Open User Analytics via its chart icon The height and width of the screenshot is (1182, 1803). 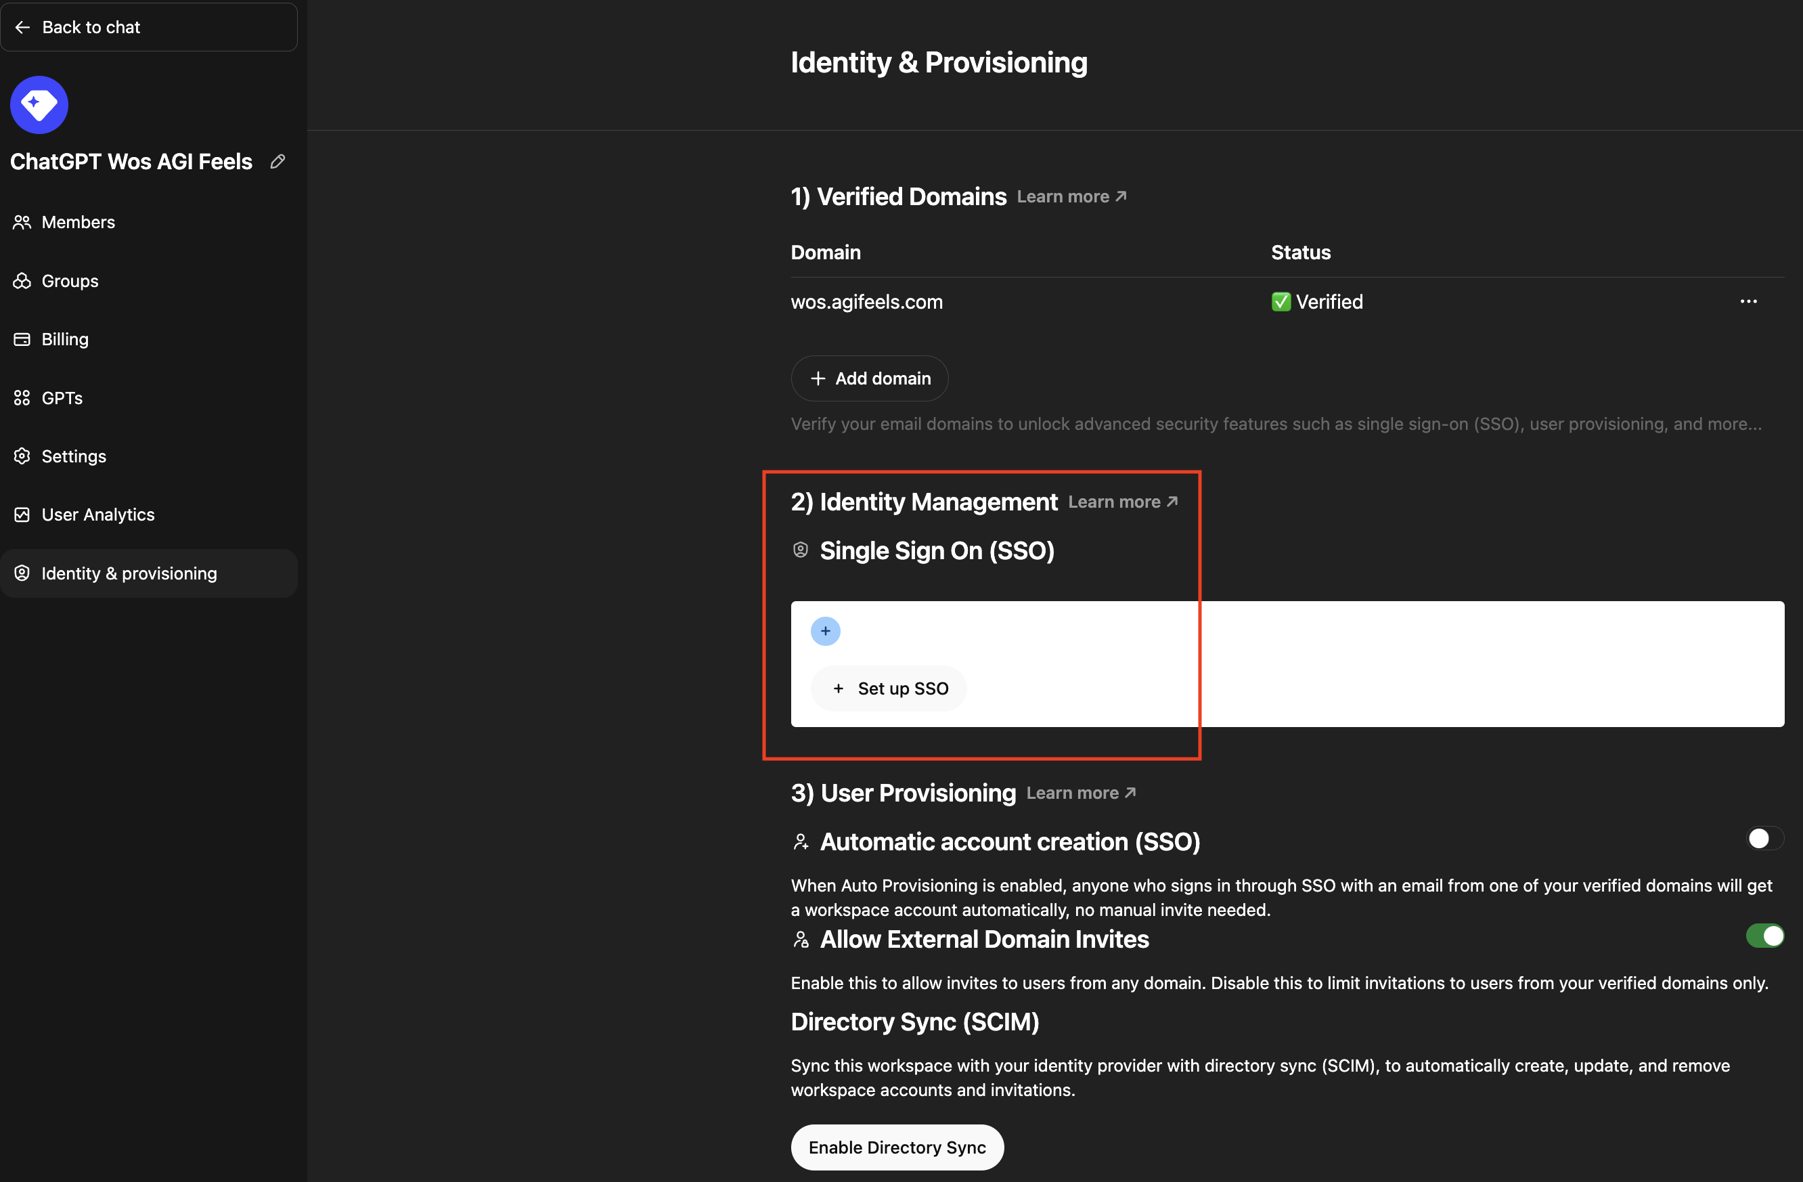[22, 515]
